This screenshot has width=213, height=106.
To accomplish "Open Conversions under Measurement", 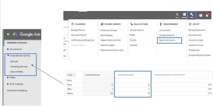I will [x=165, y=30].
